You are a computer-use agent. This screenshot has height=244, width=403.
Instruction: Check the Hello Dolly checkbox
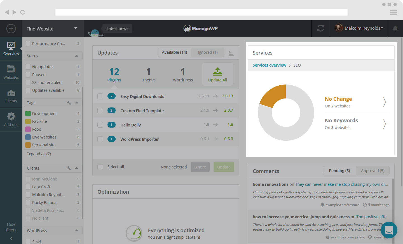pyautogui.click(x=100, y=125)
